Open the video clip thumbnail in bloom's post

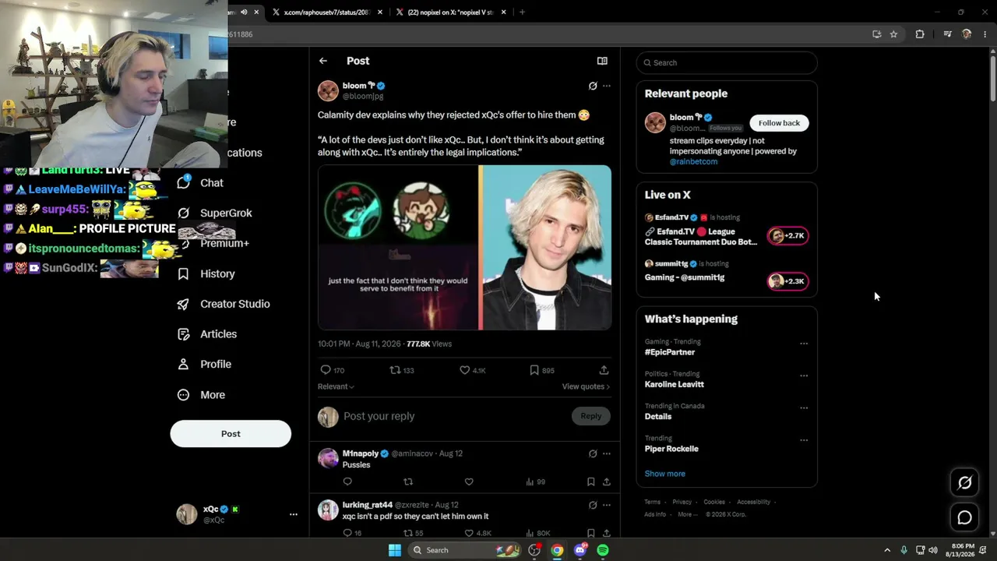[398, 248]
